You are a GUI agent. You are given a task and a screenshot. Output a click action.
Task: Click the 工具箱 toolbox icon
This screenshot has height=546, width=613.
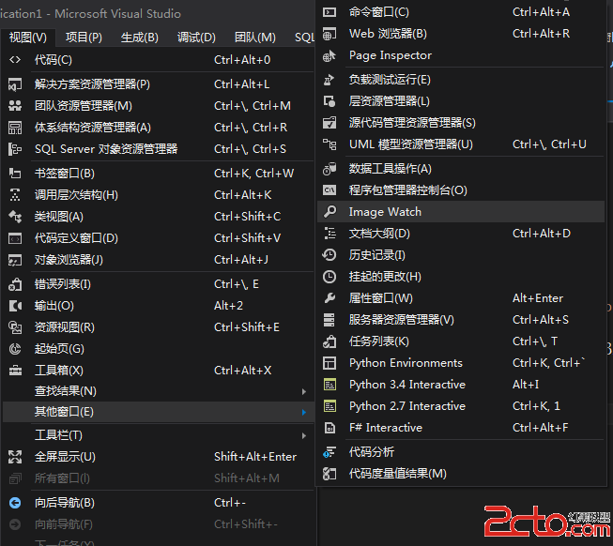pos(15,371)
